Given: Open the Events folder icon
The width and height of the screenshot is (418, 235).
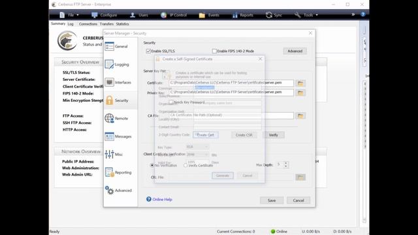Looking at the screenshot, I should 202,15.
